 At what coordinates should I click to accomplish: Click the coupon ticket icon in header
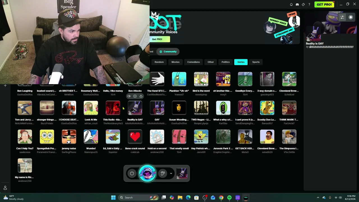[x=303, y=4]
